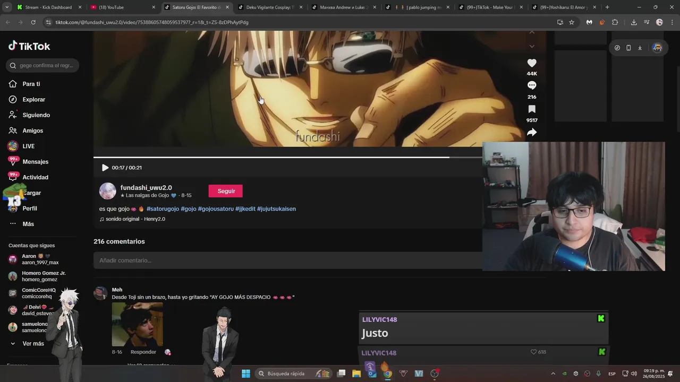The image size is (680, 382).
Task: Like Meh's comment, 618 likes
Action: tap(534, 352)
